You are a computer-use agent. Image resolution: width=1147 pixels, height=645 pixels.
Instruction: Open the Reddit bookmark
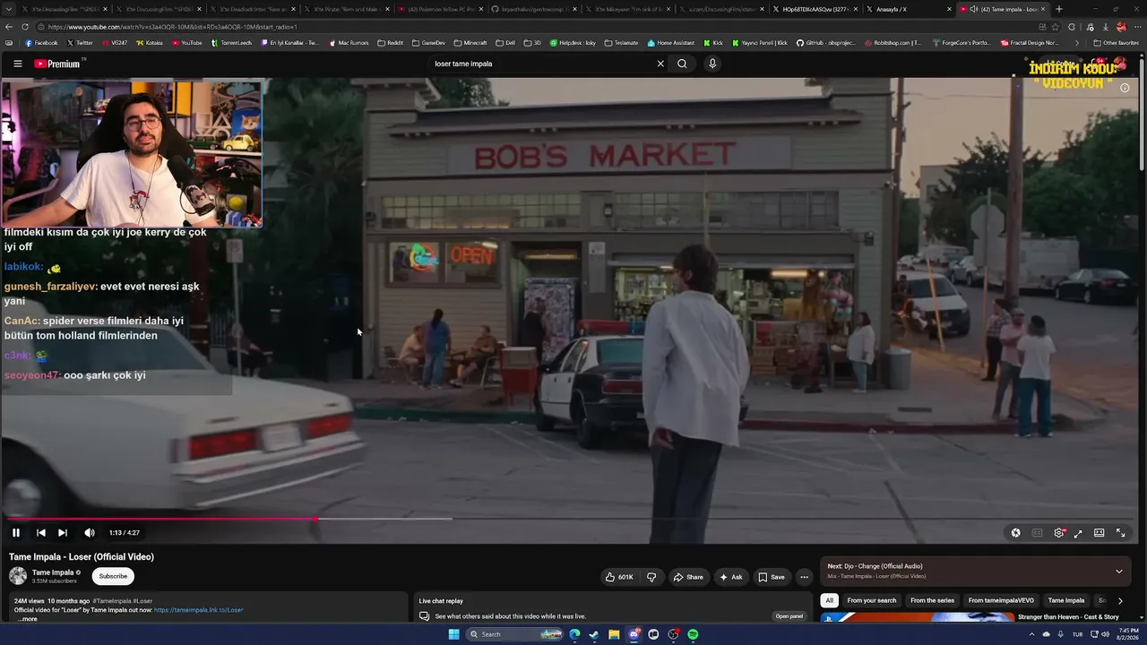point(391,43)
